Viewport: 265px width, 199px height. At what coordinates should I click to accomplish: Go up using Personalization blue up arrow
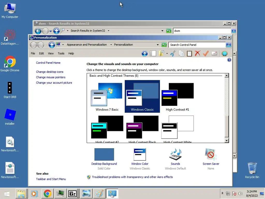click(x=52, y=45)
